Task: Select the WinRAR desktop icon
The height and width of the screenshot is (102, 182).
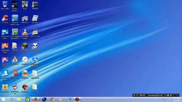Action: [35, 5]
